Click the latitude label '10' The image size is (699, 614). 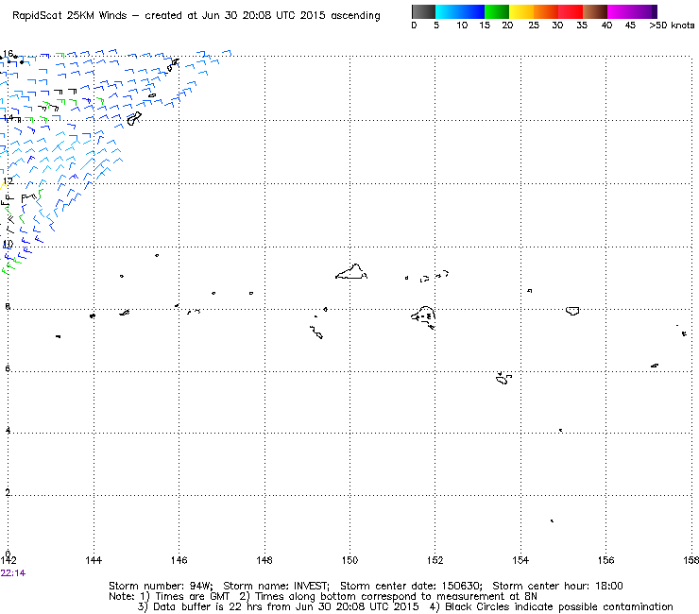click(x=8, y=244)
